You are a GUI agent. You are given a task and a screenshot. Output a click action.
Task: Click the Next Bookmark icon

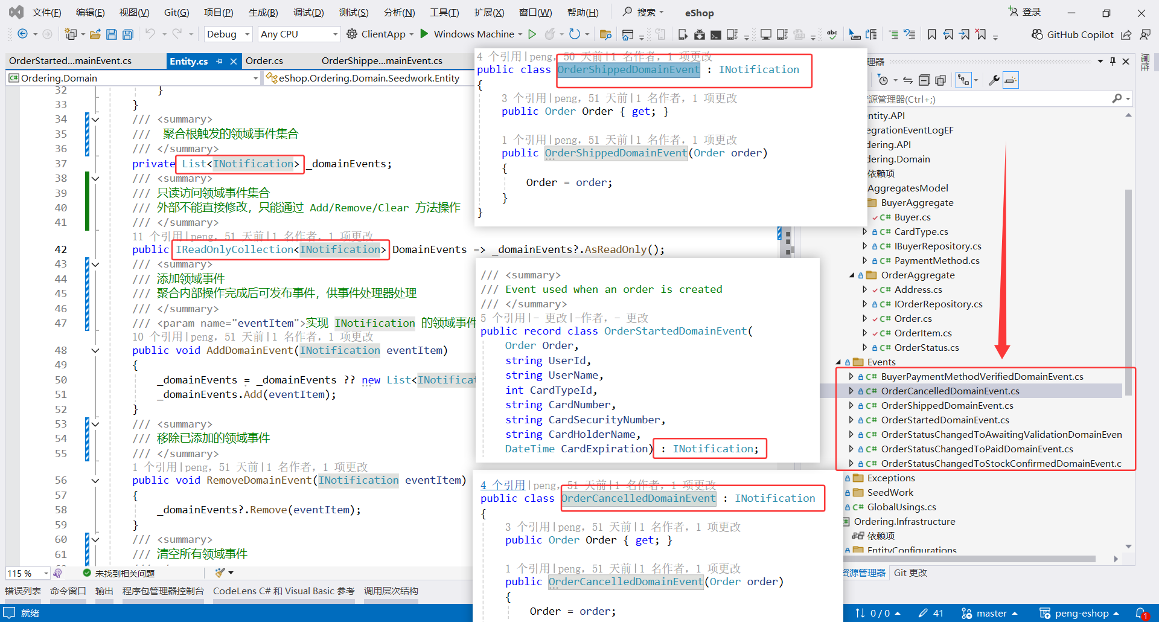point(965,34)
